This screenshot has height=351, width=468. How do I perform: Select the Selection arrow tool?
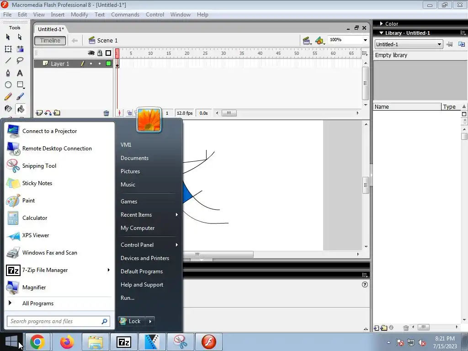(x=8, y=37)
